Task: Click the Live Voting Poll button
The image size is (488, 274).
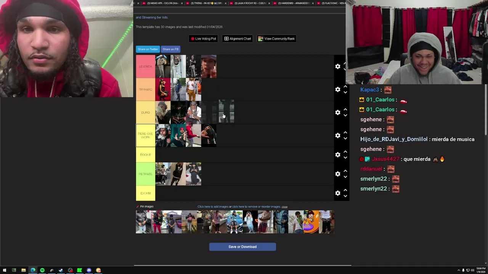Action: tap(204, 38)
